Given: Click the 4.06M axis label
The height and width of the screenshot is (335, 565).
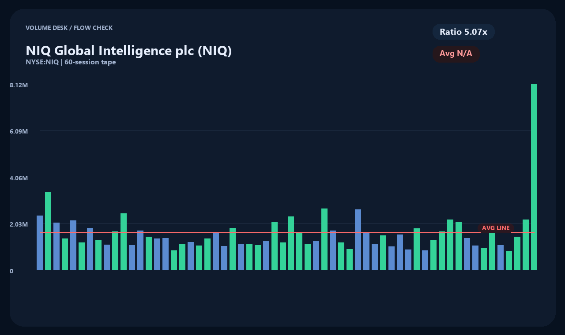Looking at the screenshot, I should coord(19,178).
